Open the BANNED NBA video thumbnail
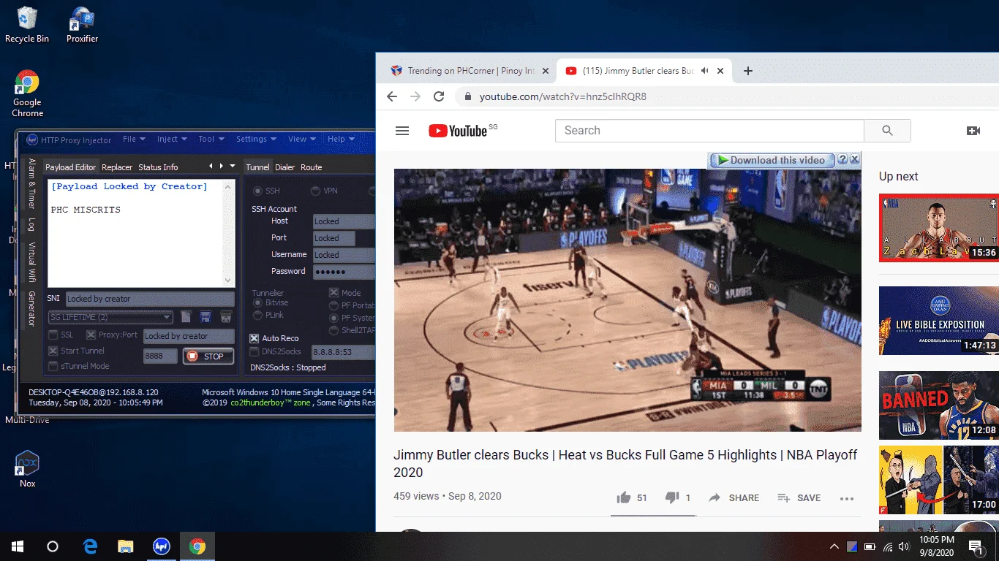Viewport: 999px width, 561px height. click(x=938, y=405)
